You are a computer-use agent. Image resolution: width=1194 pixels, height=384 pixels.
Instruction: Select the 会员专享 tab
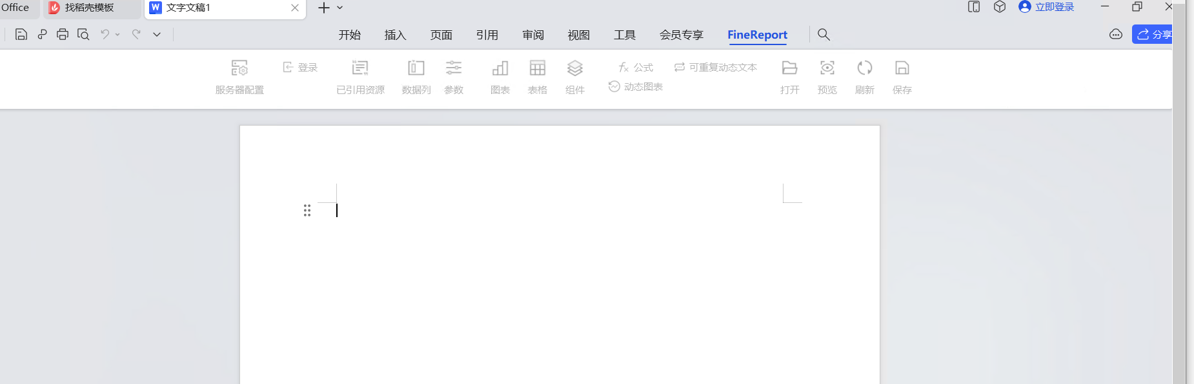[682, 35]
